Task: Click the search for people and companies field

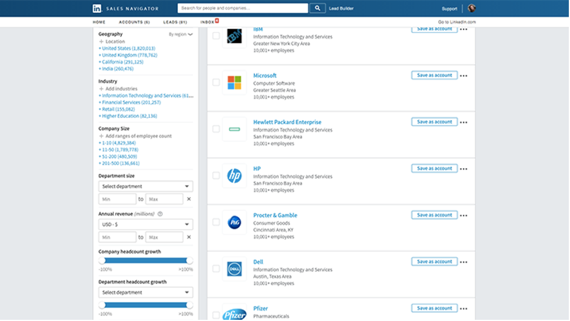Action: tap(243, 8)
